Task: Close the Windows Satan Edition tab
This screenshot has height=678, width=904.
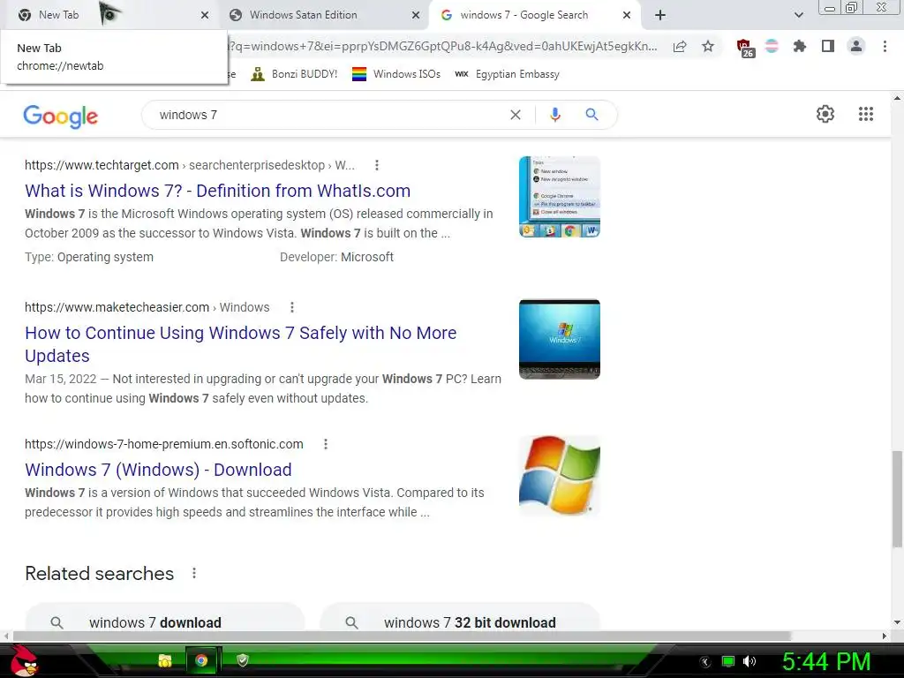Action: point(415,16)
